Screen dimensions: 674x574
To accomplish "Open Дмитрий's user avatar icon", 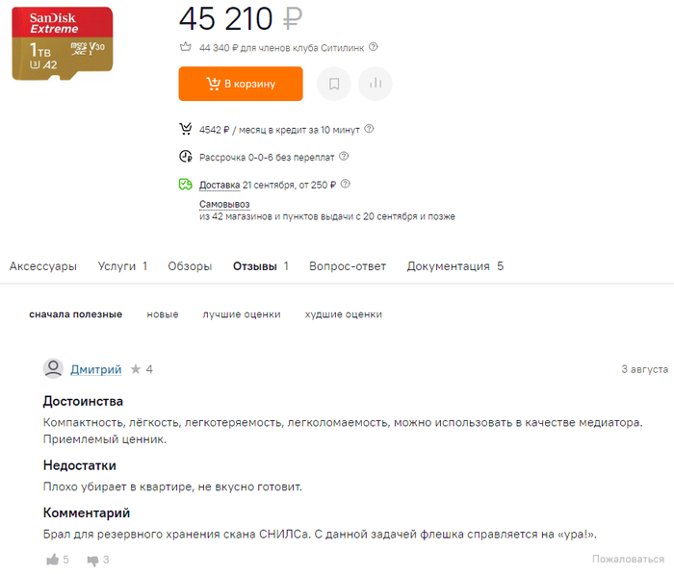I will (x=53, y=369).
